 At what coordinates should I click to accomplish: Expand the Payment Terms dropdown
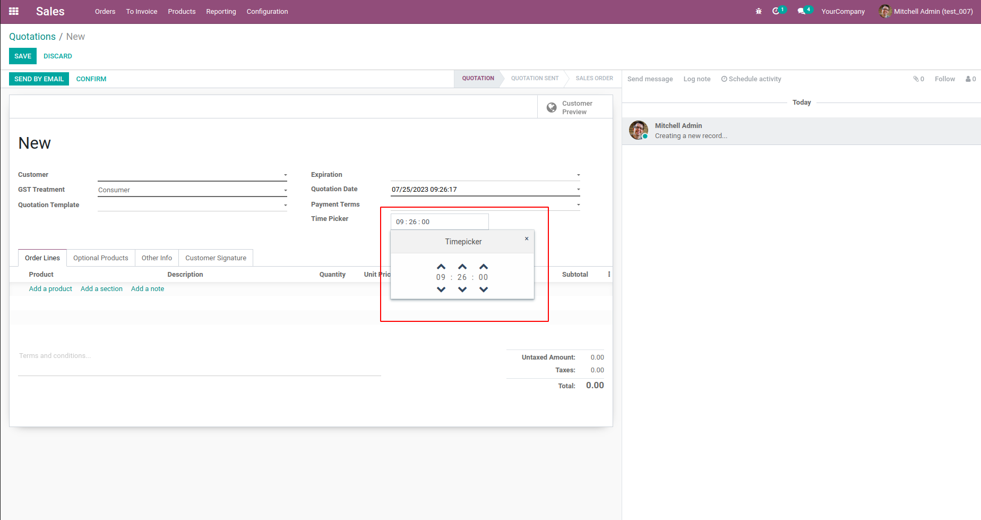pyautogui.click(x=579, y=204)
